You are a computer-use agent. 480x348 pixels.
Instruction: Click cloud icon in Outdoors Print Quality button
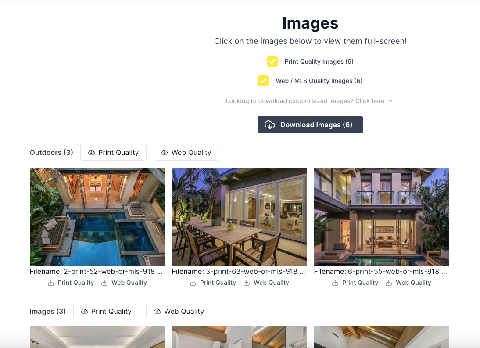[x=91, y=152]
